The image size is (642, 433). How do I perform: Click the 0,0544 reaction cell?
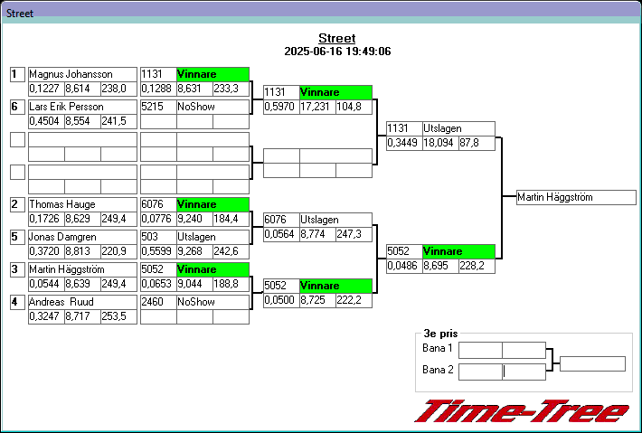click(46, 284)
